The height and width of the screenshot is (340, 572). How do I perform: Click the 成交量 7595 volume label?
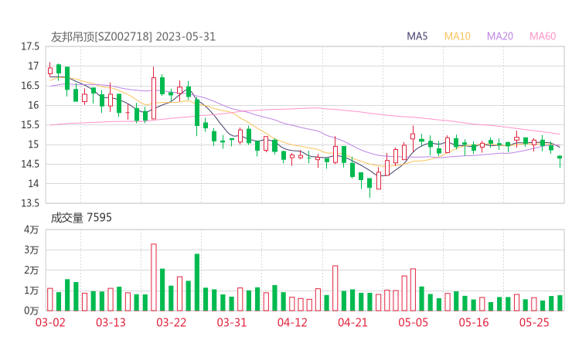click(x=81, y=217)
